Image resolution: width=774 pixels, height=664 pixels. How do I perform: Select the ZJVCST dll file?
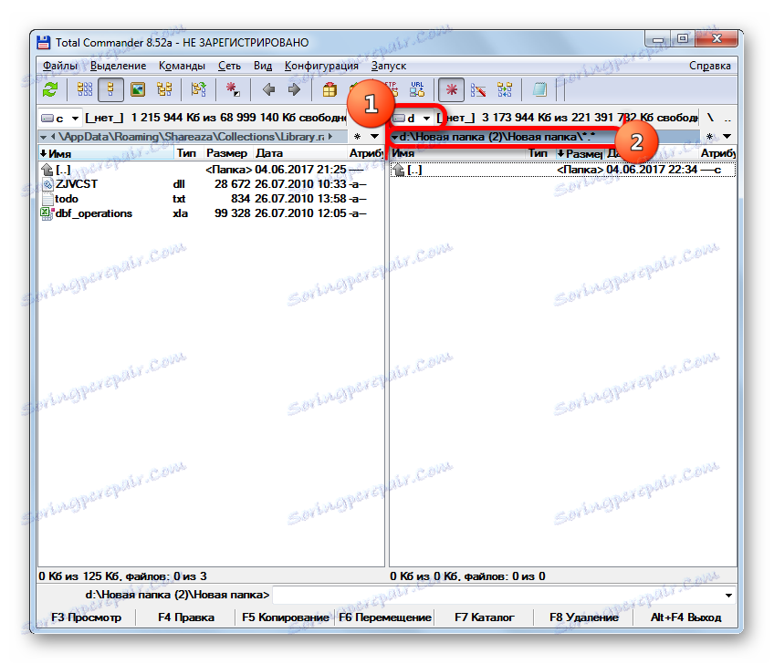211,184
